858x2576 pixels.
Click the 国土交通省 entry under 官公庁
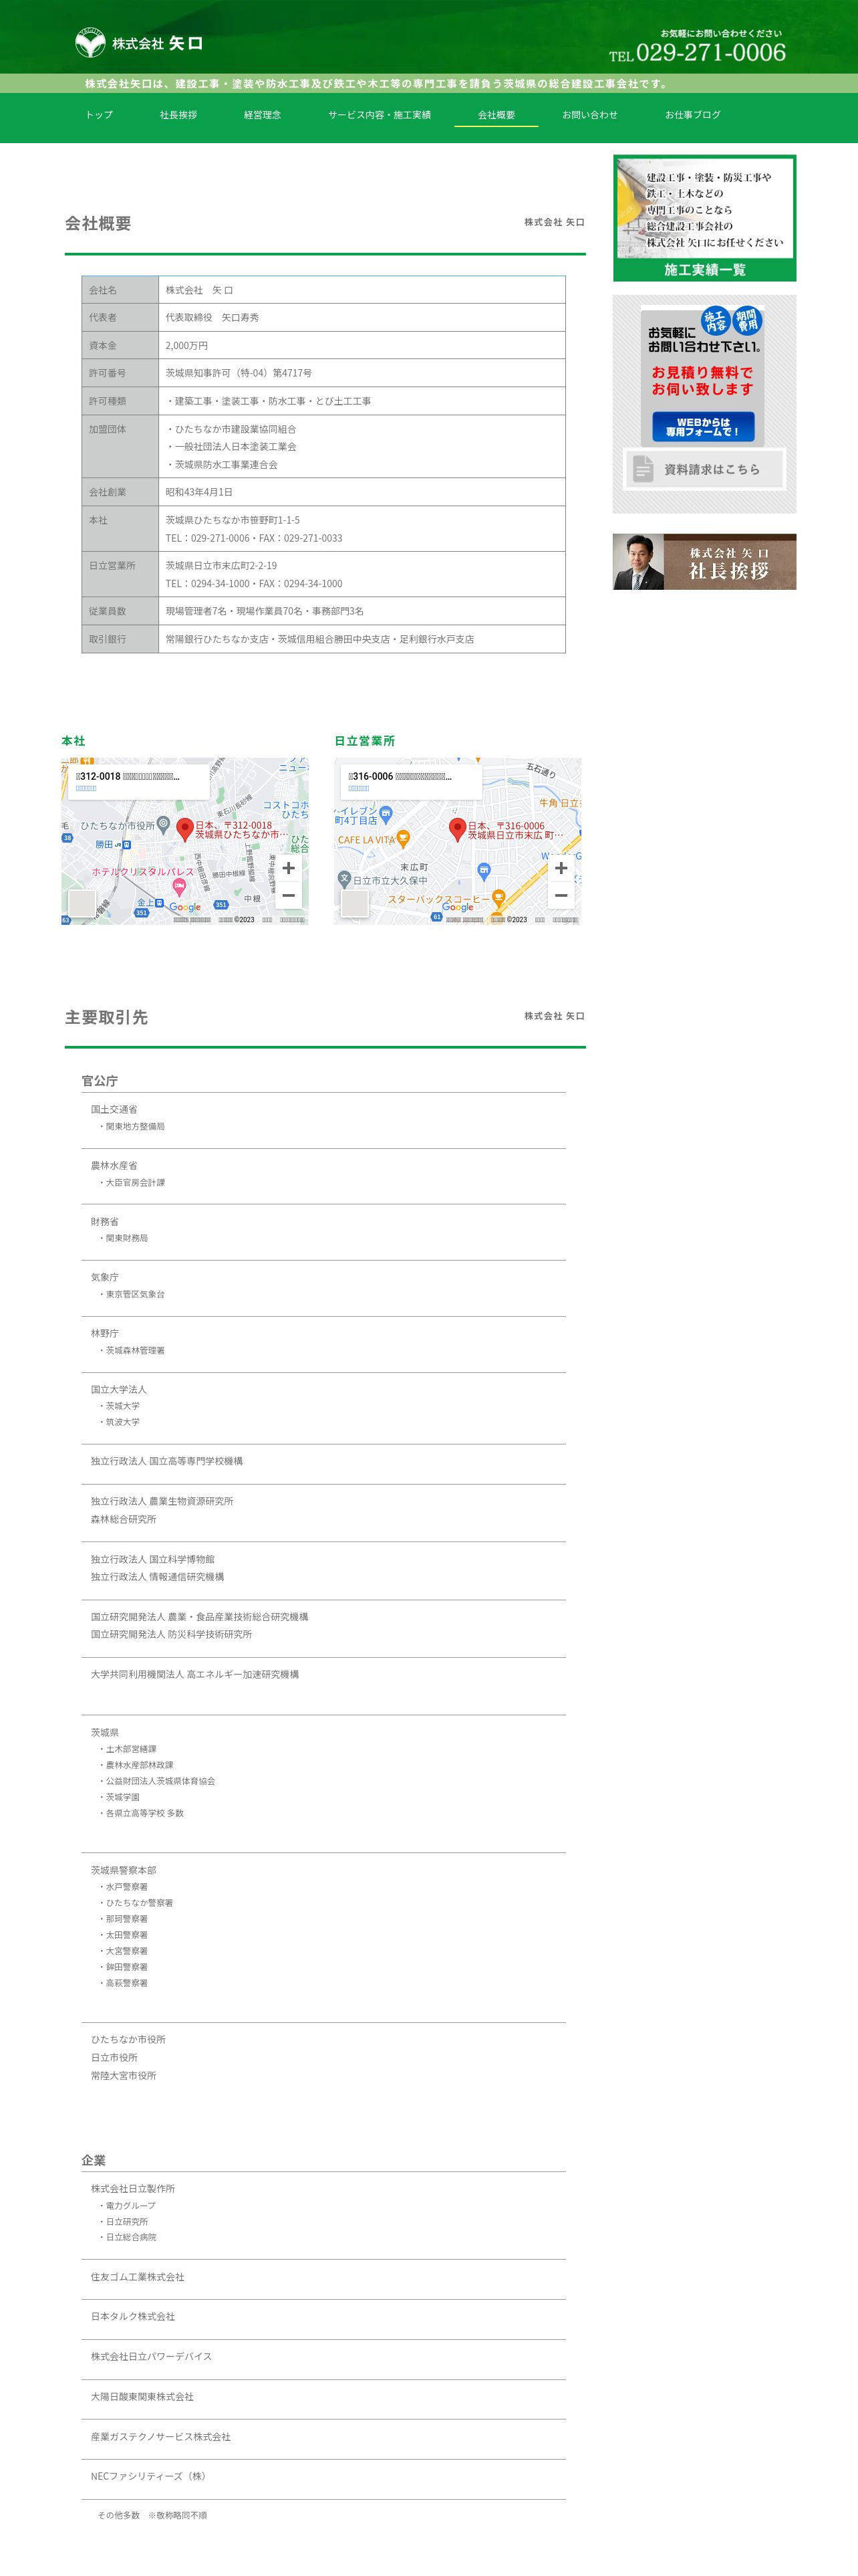[114, 1109]
